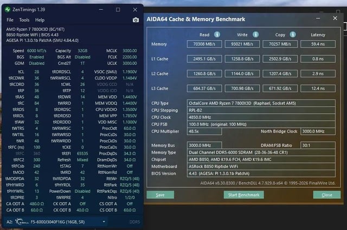Click the Memory Read 70308 MB/s field
The width and height of the screenshot is (347, 230).
204,44
